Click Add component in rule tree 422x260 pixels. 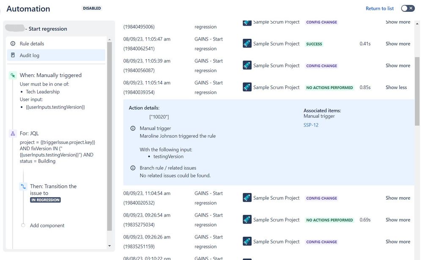tap(47, 225)
